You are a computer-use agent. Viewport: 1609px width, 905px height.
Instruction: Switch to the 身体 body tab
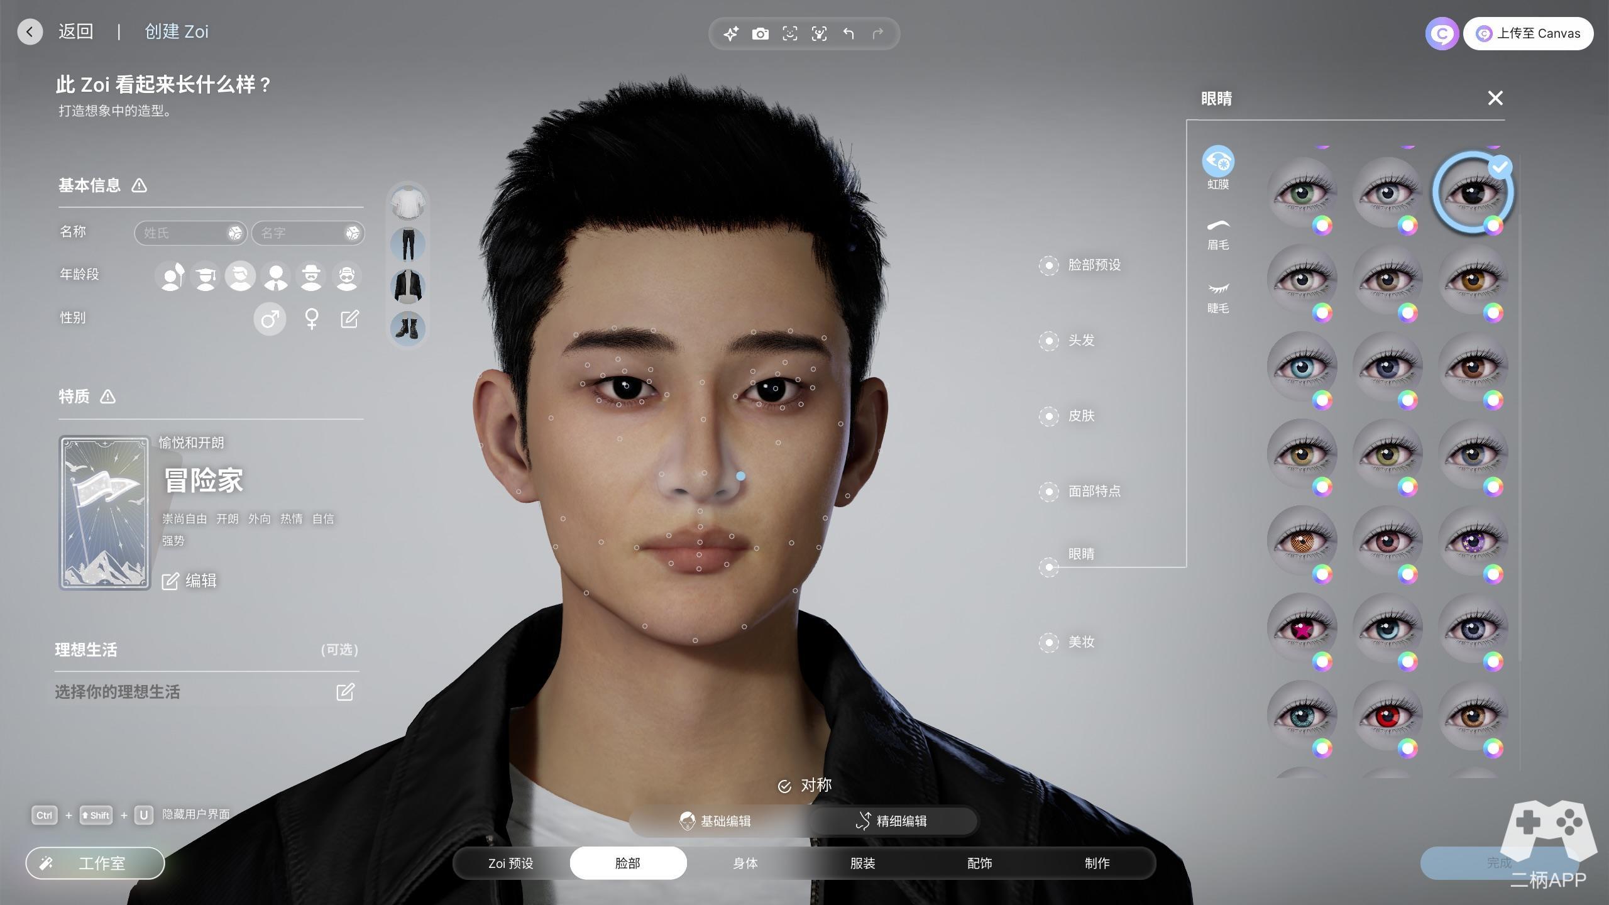tap(745, 864)
